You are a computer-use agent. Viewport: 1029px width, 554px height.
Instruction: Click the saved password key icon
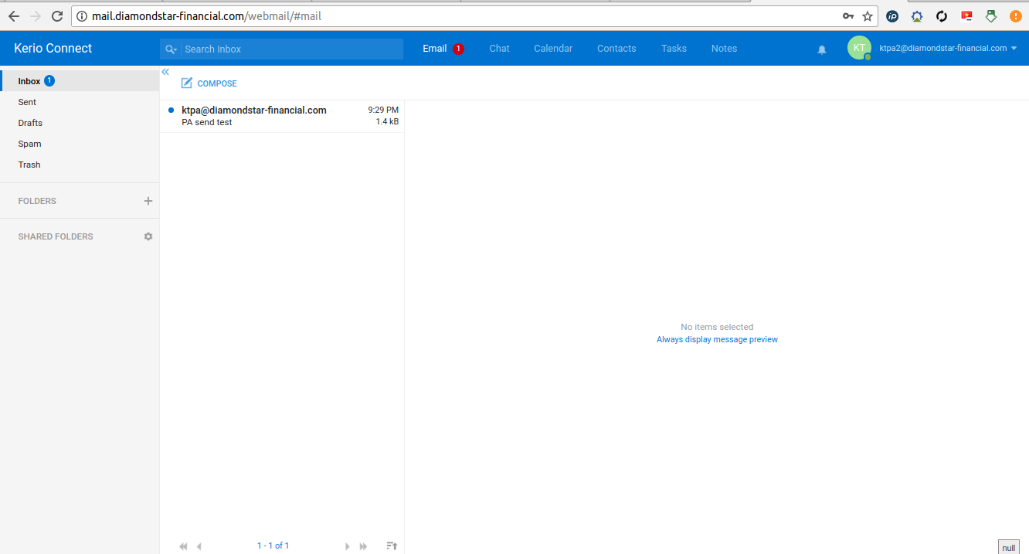[847, 16]
